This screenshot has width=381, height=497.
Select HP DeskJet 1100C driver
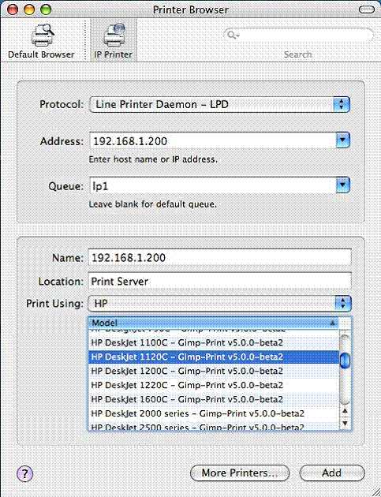[213, 342]
